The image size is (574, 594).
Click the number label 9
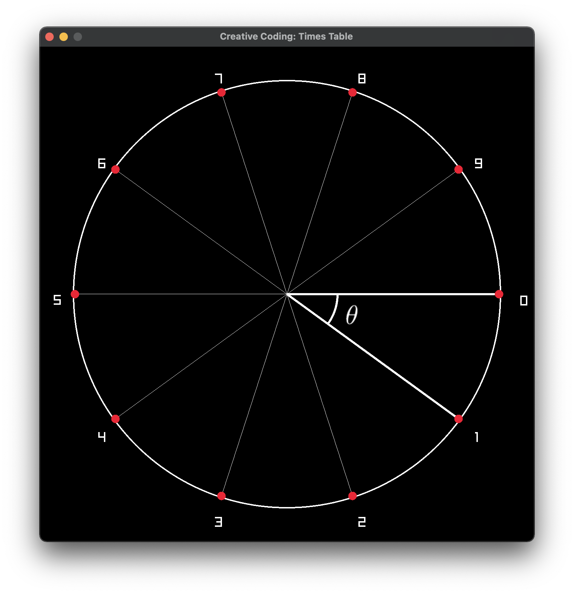[478, 163]
